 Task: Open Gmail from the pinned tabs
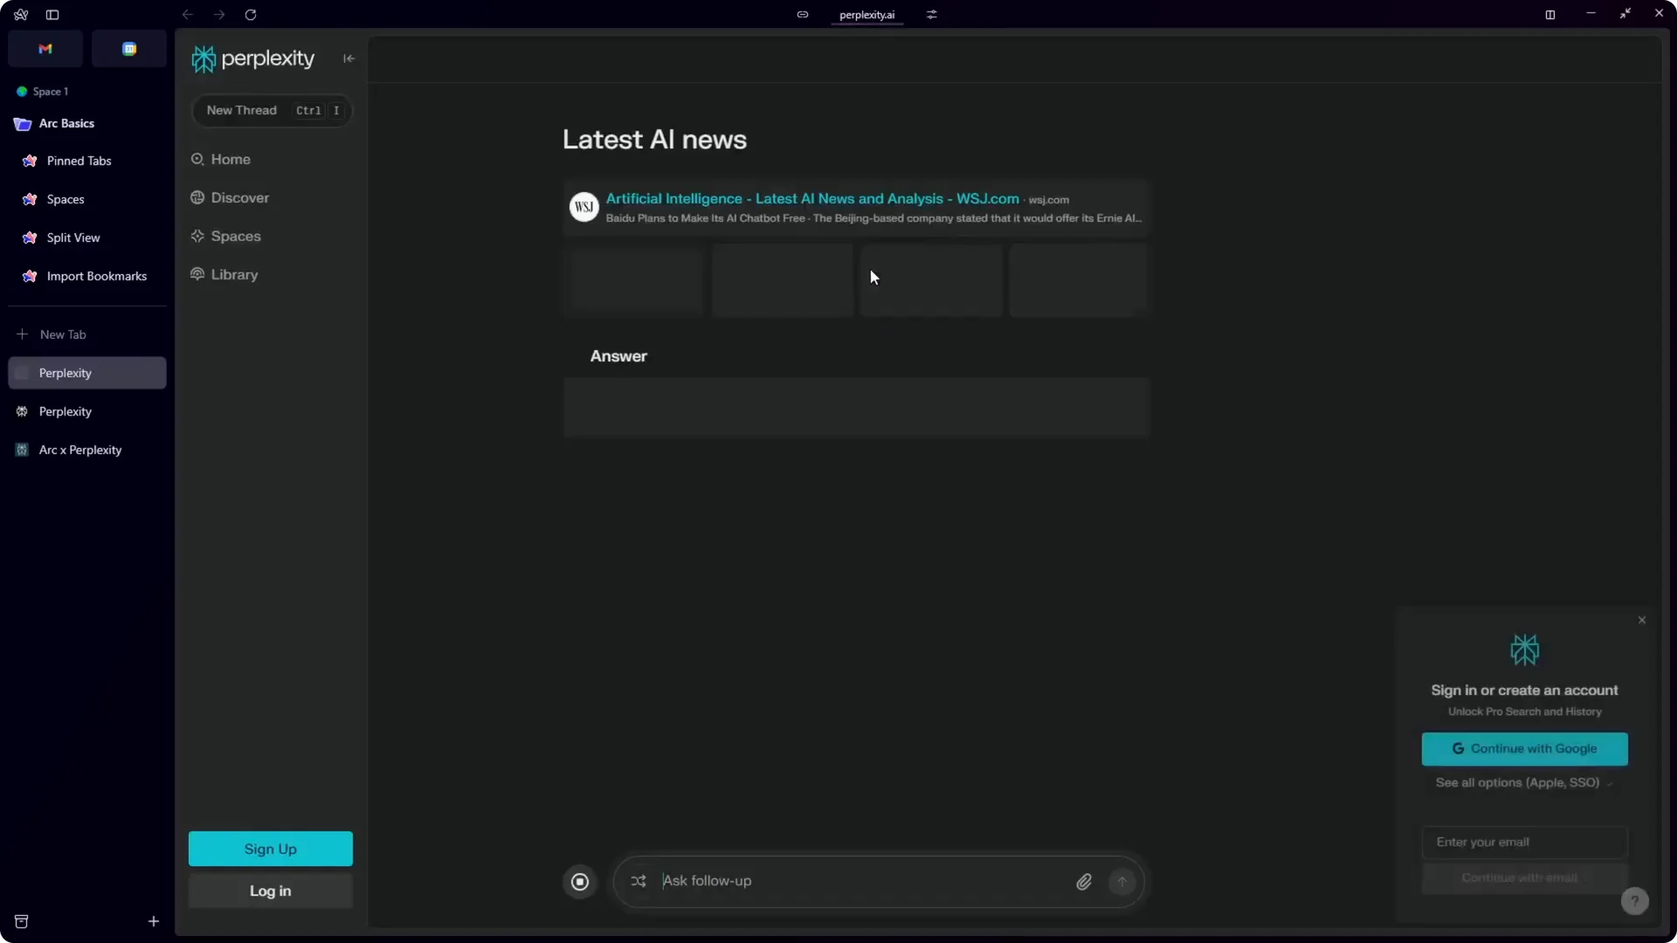tap(45, 48)
